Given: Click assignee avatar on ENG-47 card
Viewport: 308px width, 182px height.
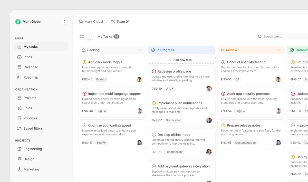Looking at the screenshot, I should 139,142.
